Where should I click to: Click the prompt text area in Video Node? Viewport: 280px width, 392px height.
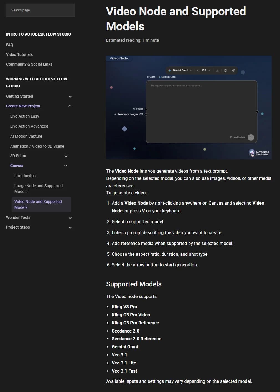tap(202, 111)
